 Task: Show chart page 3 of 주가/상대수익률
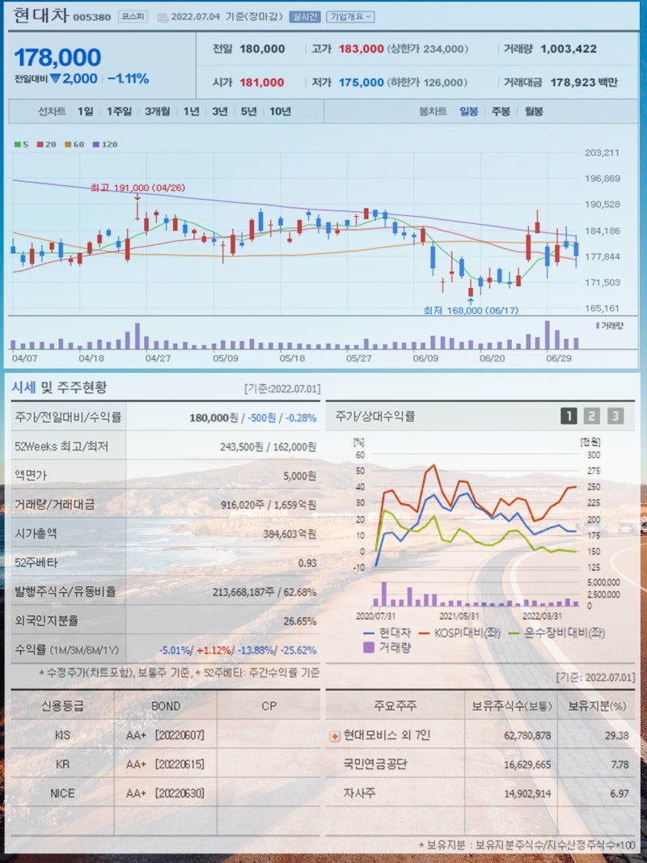(615, 416)
